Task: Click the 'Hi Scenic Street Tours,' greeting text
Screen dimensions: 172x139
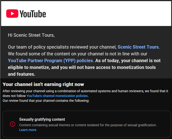Action: pyautogui.click(x=31, y=35)
